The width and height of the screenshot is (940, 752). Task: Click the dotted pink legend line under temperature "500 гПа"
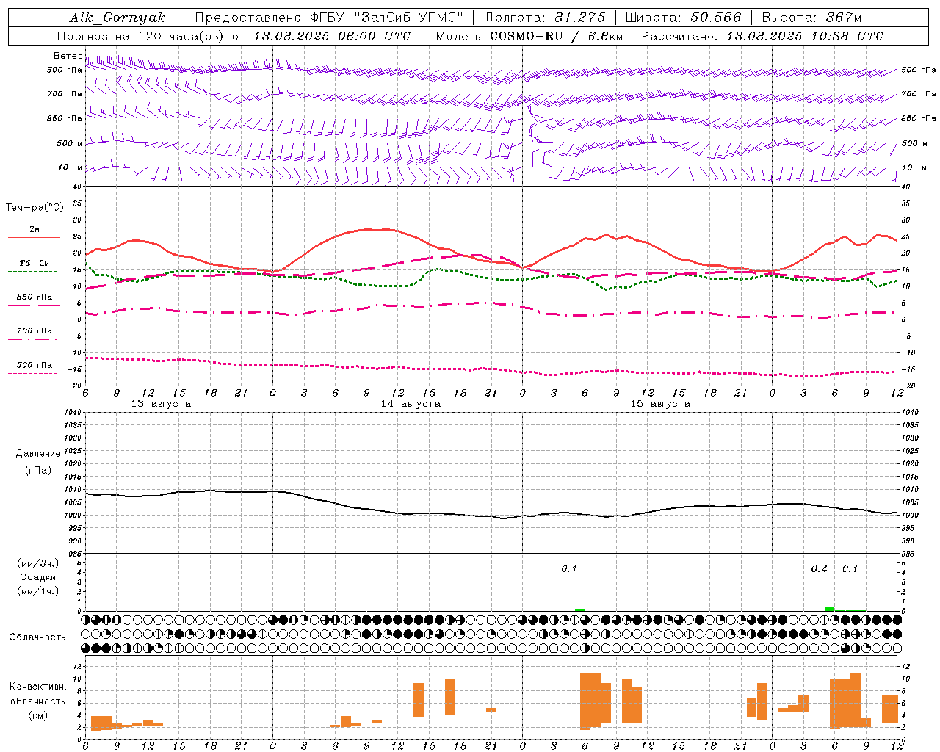click(33, 373)
